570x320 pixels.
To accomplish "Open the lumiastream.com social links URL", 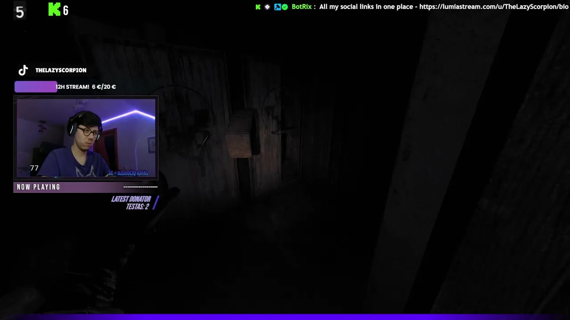I will point(494,7).
